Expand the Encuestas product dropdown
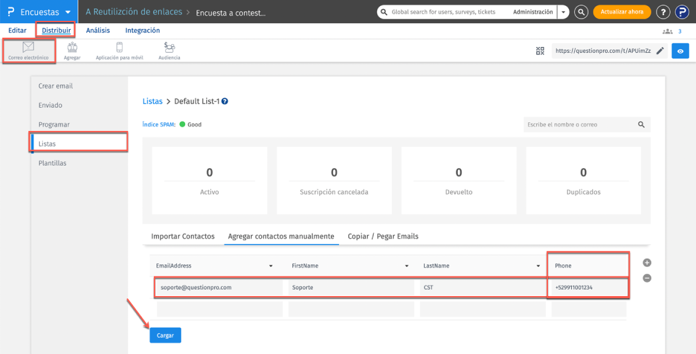696x354 pixels. (68, 12)
